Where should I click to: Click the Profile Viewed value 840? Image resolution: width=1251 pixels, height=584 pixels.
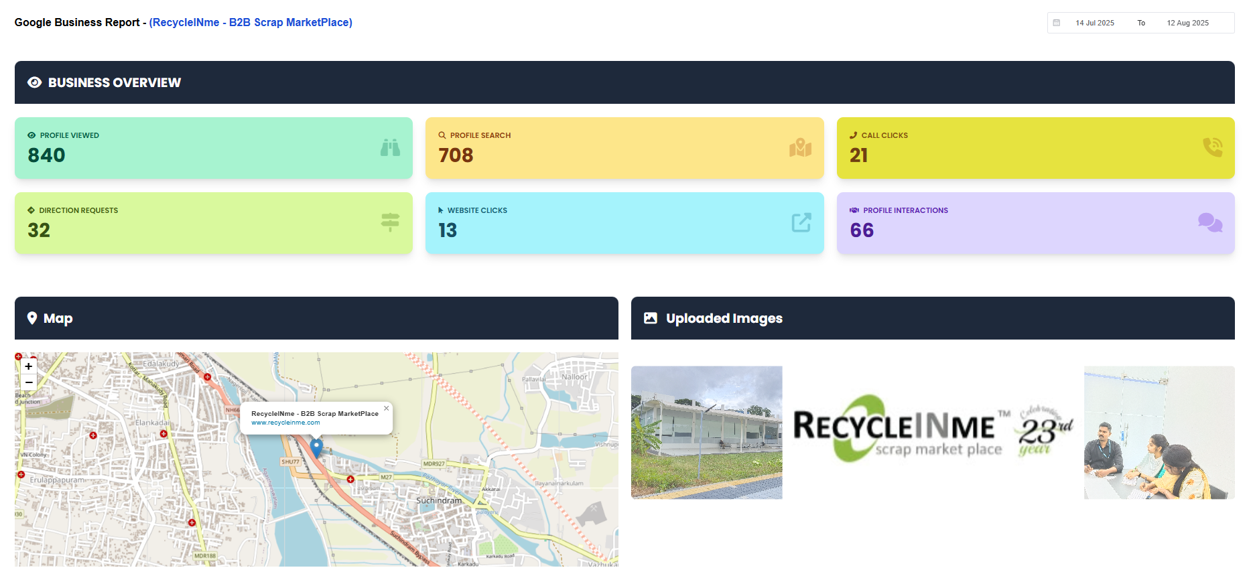(x=46, y=155)
